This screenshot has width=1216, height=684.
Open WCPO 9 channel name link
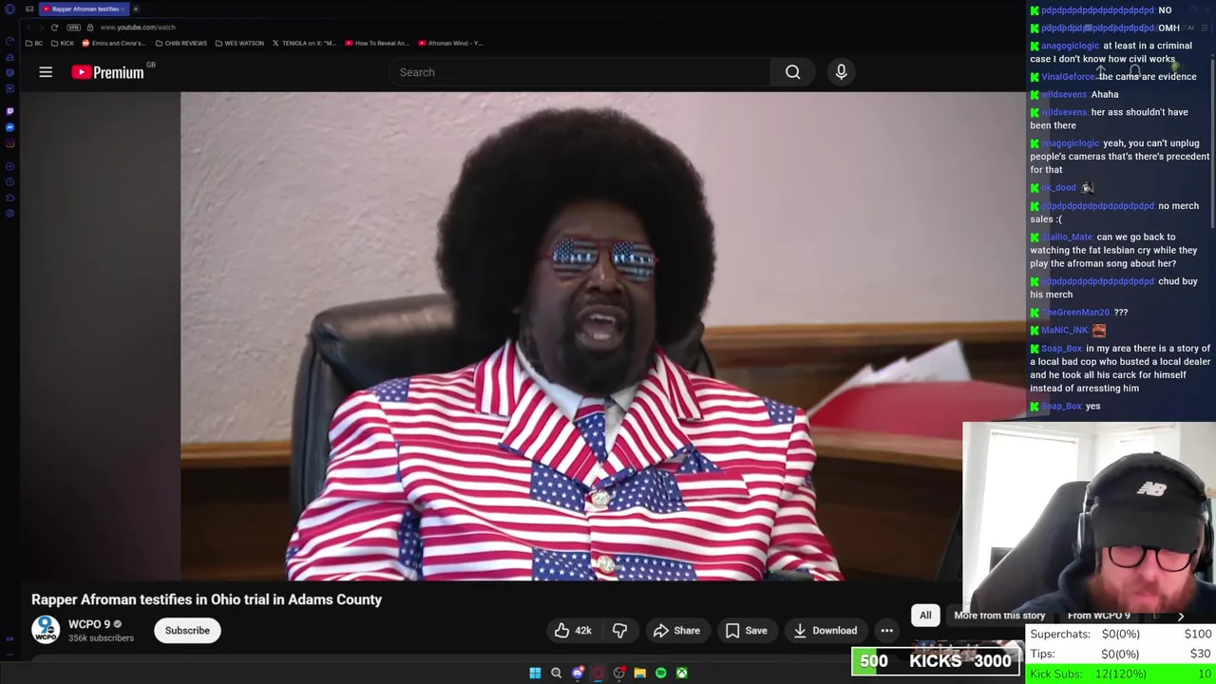click(89, 624)
